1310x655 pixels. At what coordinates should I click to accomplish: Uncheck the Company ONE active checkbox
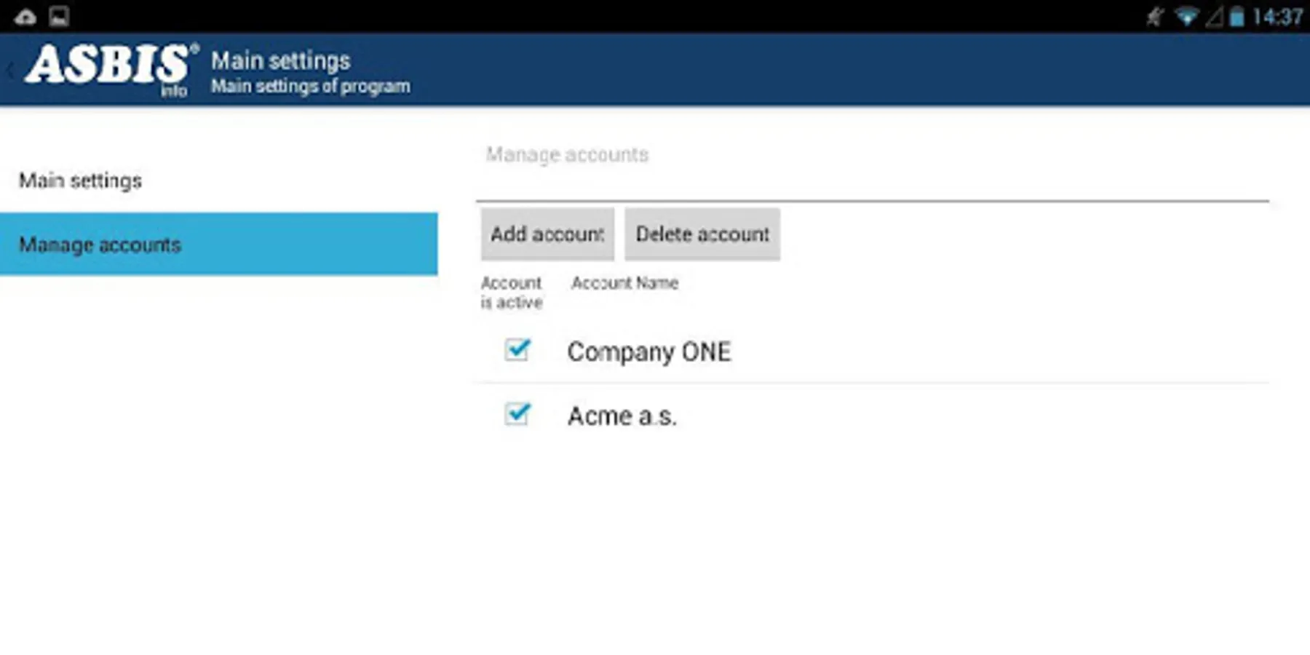(517, 350)
